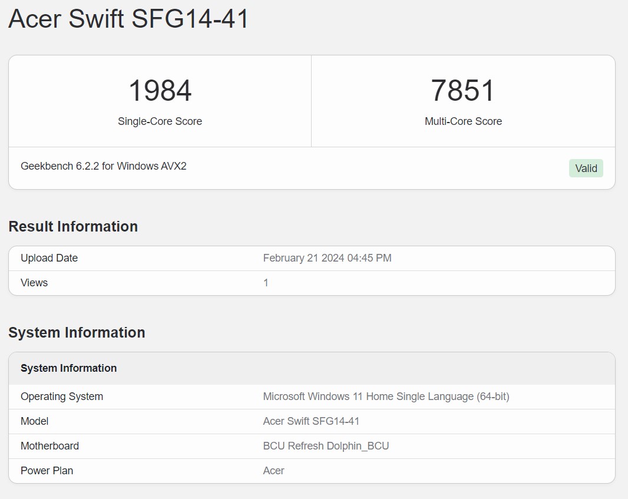Click the Motherboard row label
Image resolution: width=628 pixels, height=499 pixels.
49,446
